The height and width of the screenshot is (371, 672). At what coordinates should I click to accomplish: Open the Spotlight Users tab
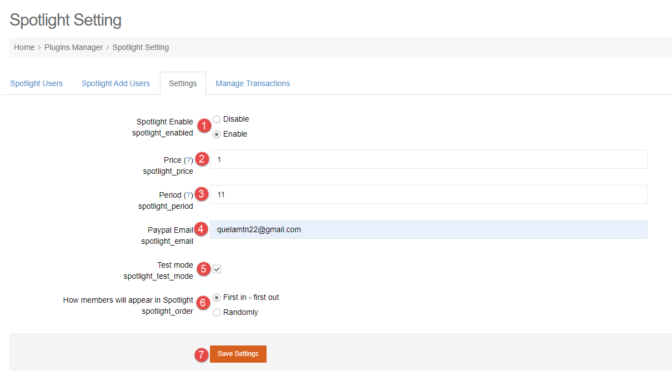pos(37,83)
